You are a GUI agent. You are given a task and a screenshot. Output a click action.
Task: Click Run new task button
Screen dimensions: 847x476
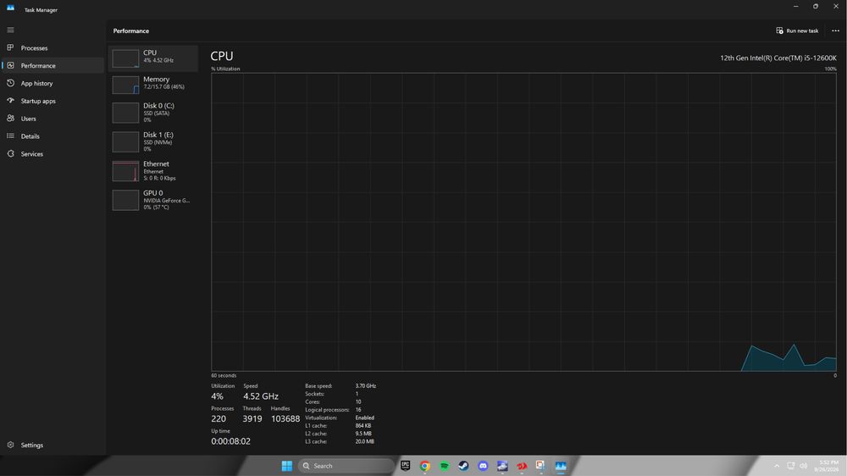[x=797, y=30]
